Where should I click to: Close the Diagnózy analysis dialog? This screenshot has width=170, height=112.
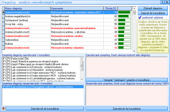coord(167,2)
